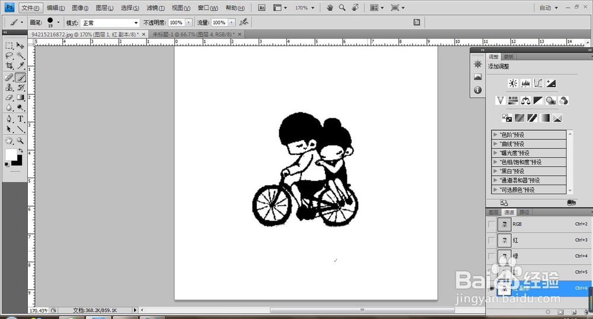The height and width of the screenshot is (319, 593).
Task: Add a Color Balance adjustment
Action: [x=525, y=101]
